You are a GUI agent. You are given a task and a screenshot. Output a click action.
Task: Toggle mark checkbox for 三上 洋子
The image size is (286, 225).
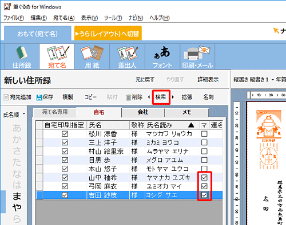(x=204, y=142)
